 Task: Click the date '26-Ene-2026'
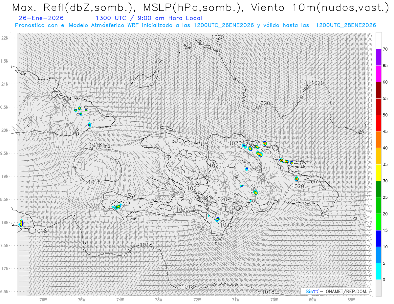[41, 18]
